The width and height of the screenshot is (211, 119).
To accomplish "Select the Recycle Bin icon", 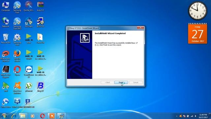I will 6,39.
